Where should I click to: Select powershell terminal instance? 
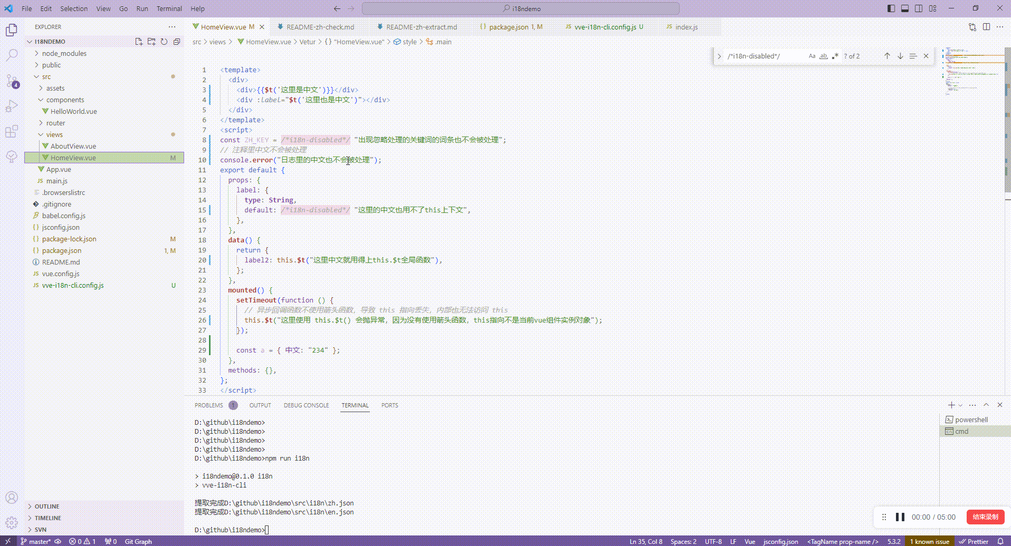tap(971, 420)
